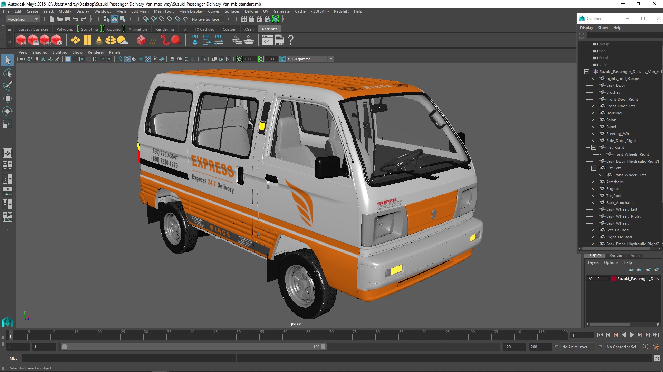663x372 pixels.
Task: Click the Save Scene icon
Action: pyautogui.click(x=68, y=19)
